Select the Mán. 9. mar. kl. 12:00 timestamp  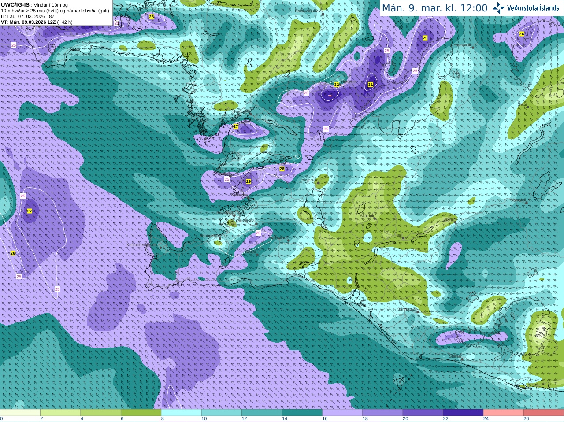[434, 8]
